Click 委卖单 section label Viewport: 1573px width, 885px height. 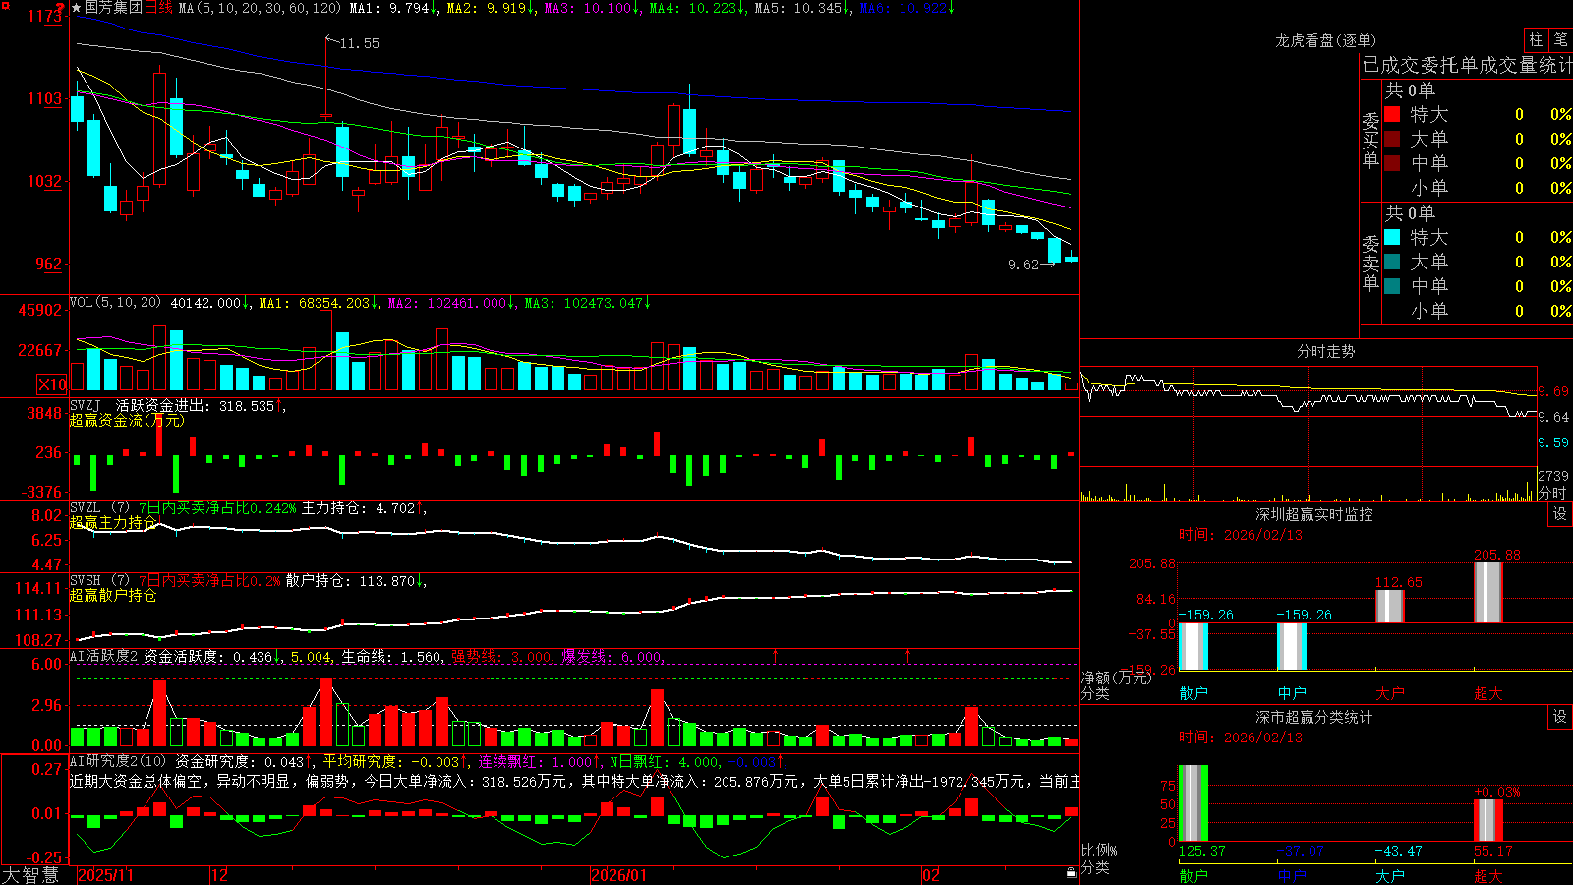(1370, 263)
